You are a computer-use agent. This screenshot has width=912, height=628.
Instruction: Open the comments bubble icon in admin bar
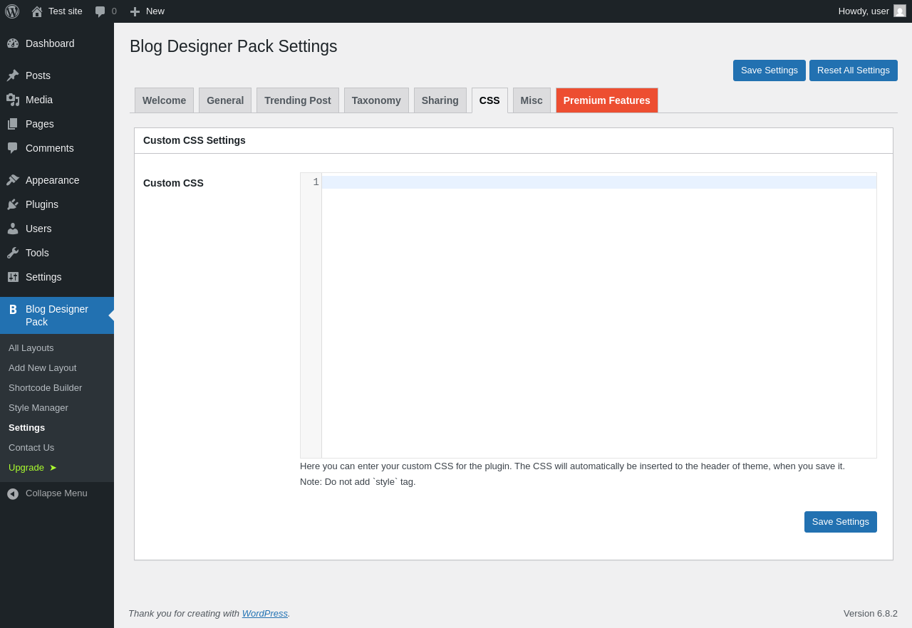point(100,11)
